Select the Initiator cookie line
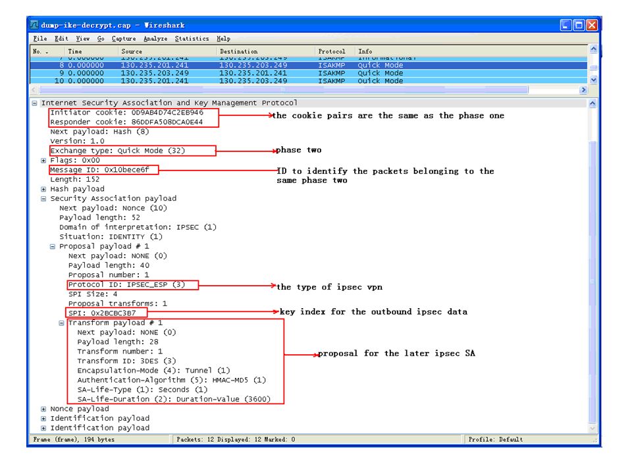The image size is (632, 474). point(126,113)
